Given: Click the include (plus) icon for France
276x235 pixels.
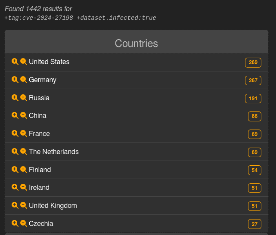Looking at the screenshot, I should (x=15, y=133).
